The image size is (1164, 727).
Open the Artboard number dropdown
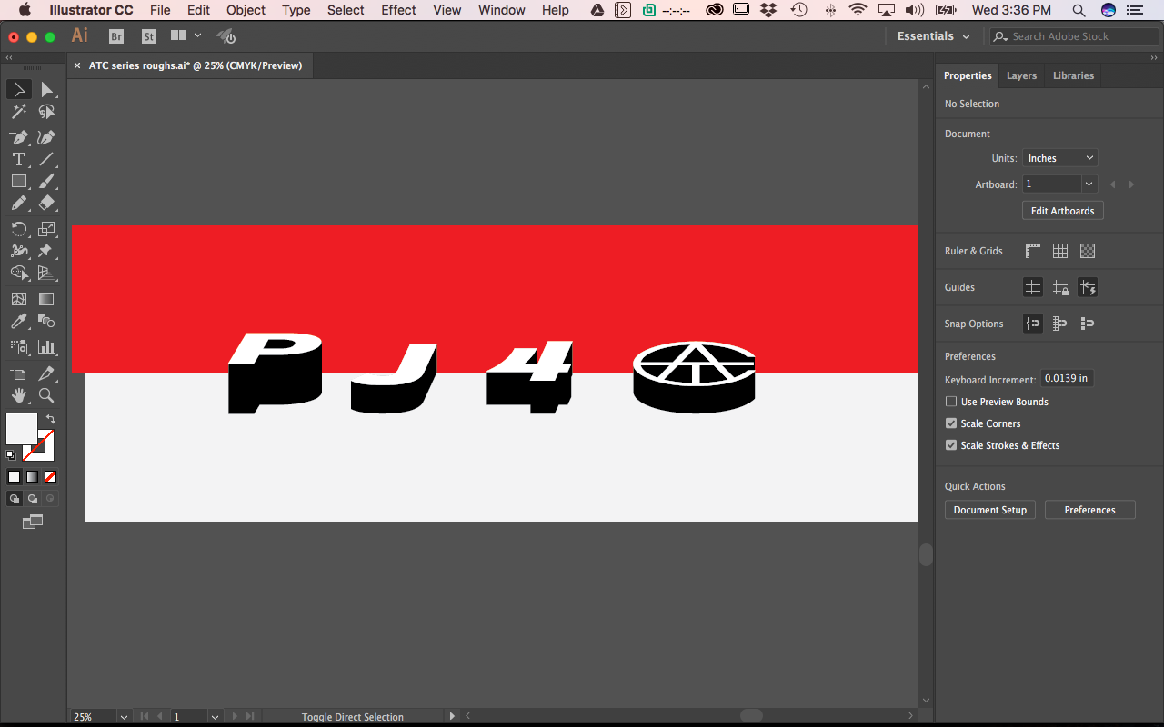1089,184
